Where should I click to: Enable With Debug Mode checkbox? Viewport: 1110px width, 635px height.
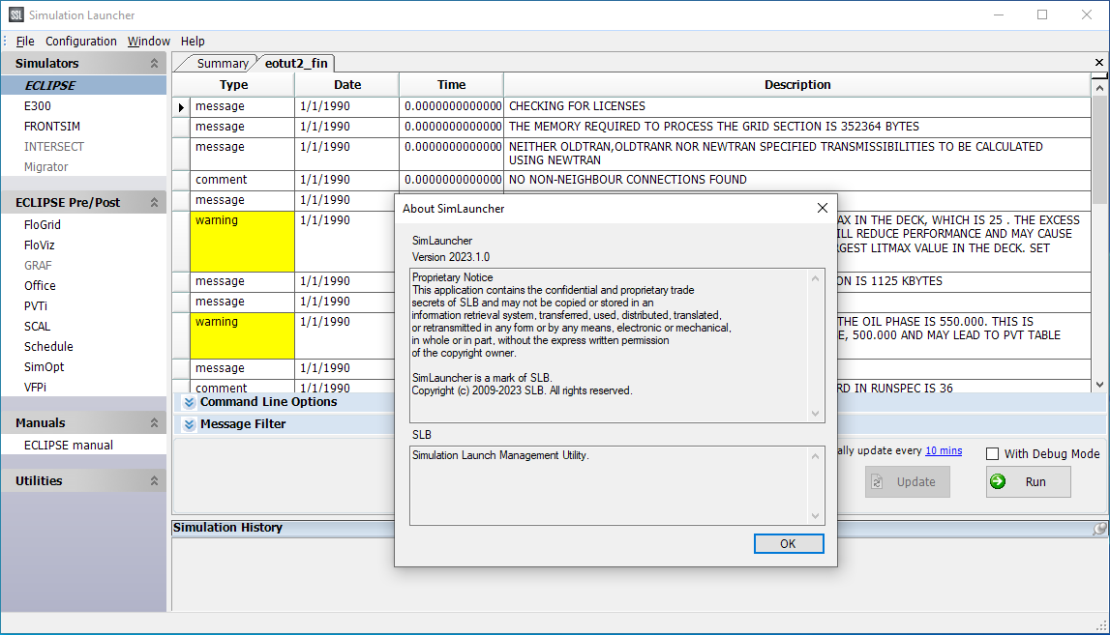point(993,454)
